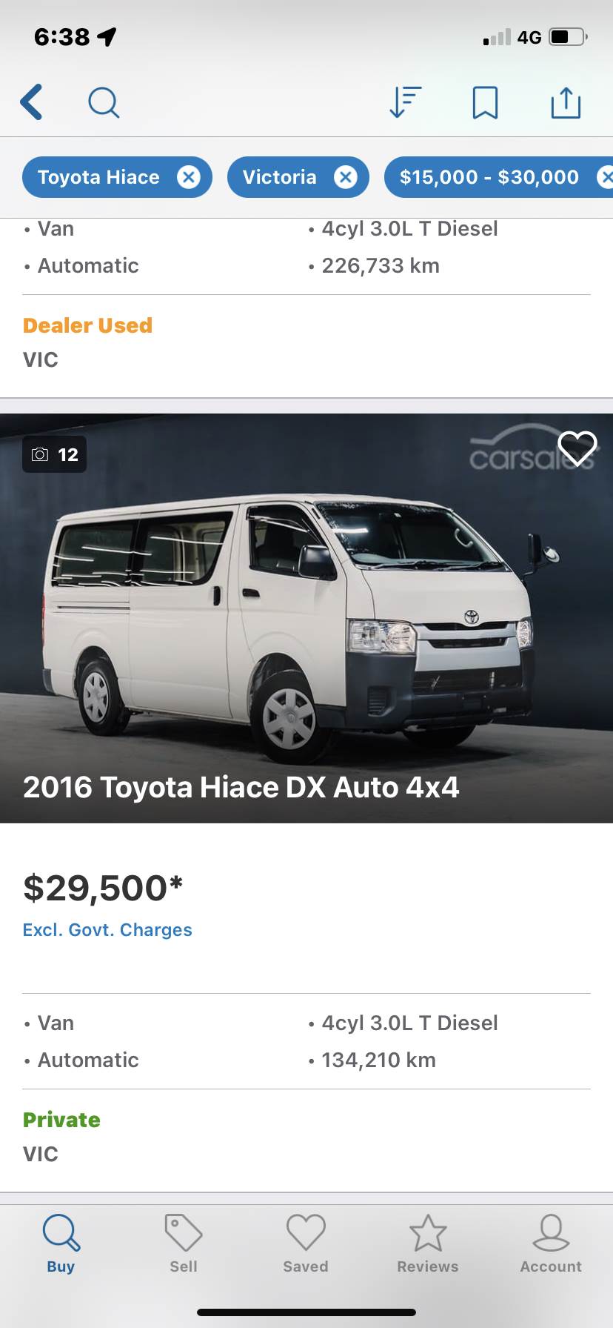Open the white Hiace van photo
The width and height of the screenshot is (613, 1328).
tap(306, 618)
